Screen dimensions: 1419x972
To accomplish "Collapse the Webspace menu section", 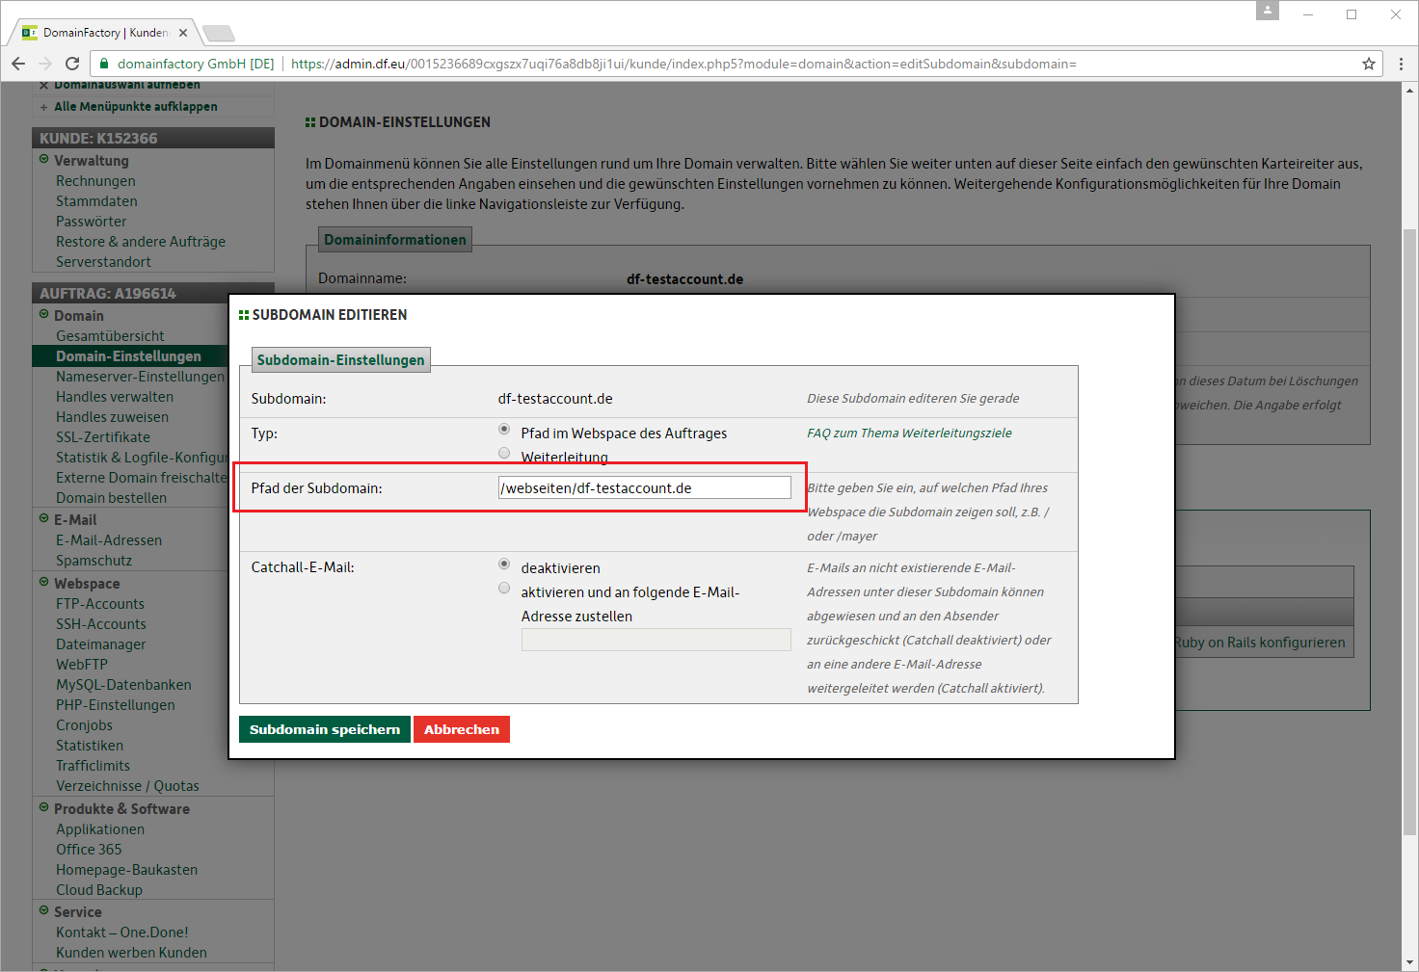I will [44, 583].
